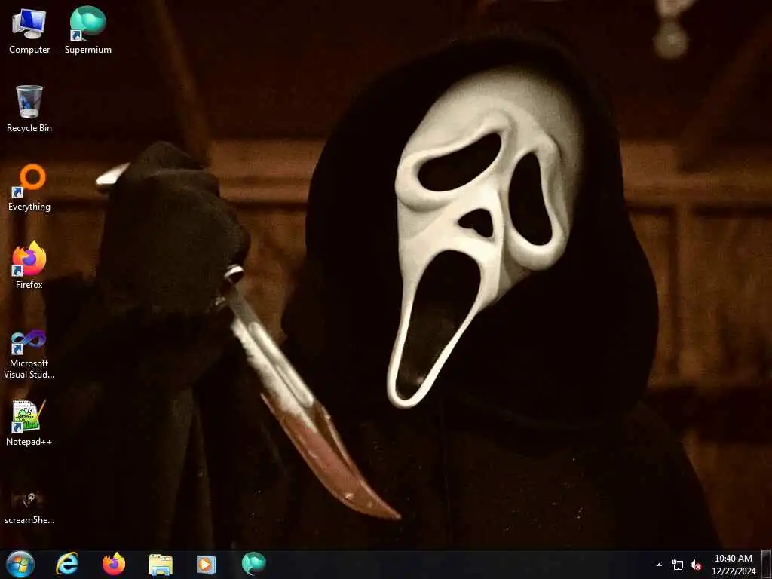772x579 pixels.
Task: Launch Internet Explorer from the taskbar
Action: tap(67, 564)
